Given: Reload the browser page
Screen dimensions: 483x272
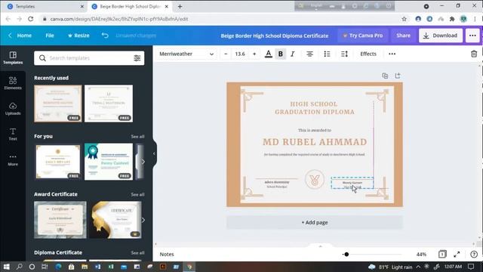Looking at the screenshot, I should pyautogui.click(x=30, y=19).
